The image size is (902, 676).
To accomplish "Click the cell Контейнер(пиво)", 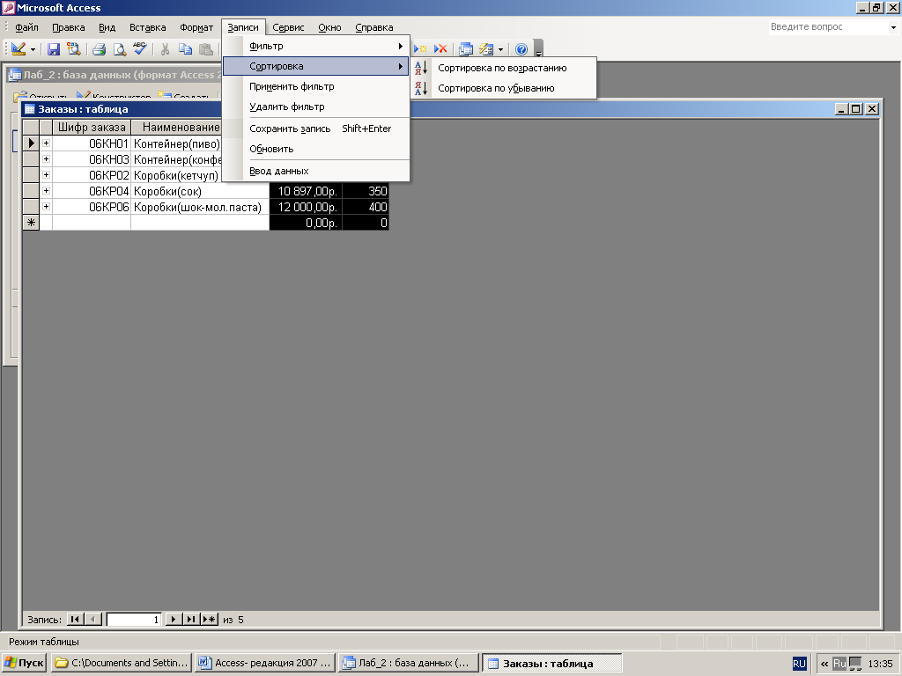I will [x=176, y=143].
